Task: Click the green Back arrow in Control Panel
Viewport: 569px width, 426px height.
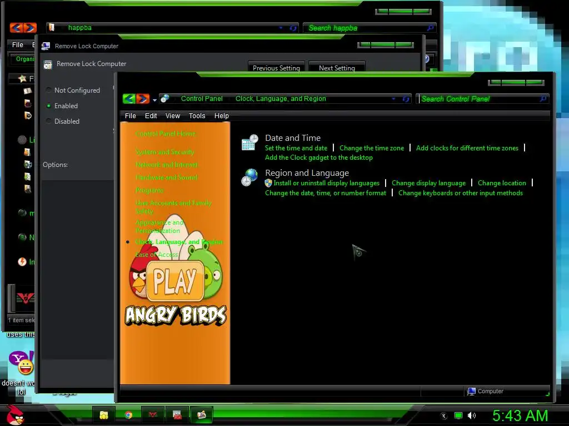Action: (x=129, y=99)
